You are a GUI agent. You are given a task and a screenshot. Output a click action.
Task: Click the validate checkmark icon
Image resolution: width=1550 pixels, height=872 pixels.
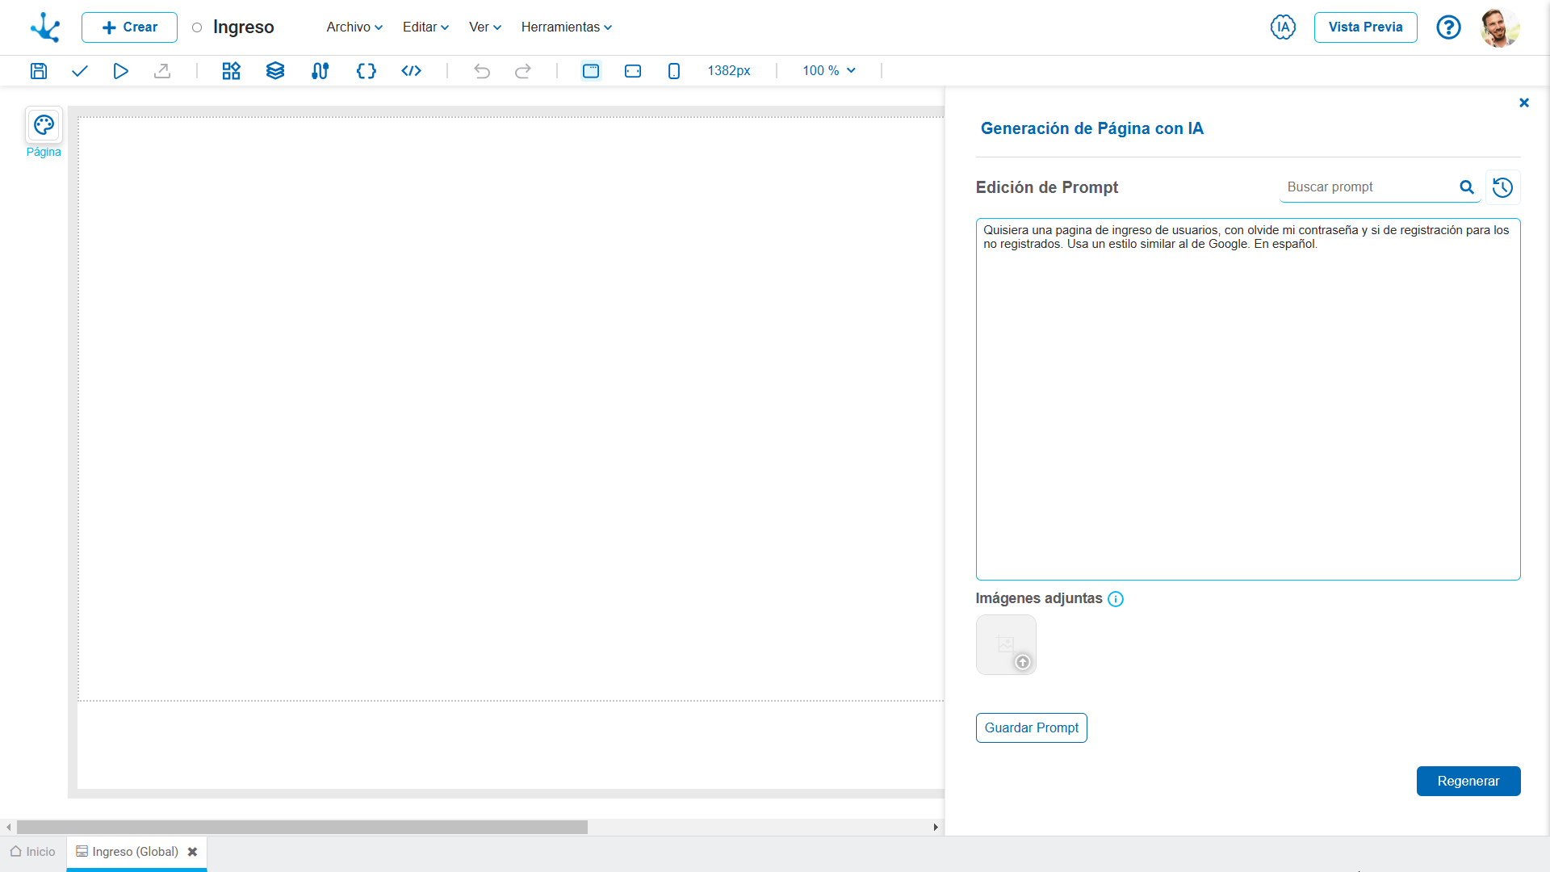[79, 71]
